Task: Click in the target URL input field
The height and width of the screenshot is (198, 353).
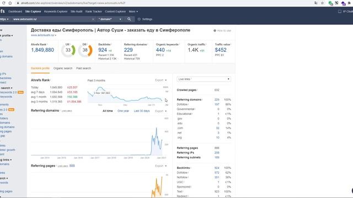Action: 51,19
